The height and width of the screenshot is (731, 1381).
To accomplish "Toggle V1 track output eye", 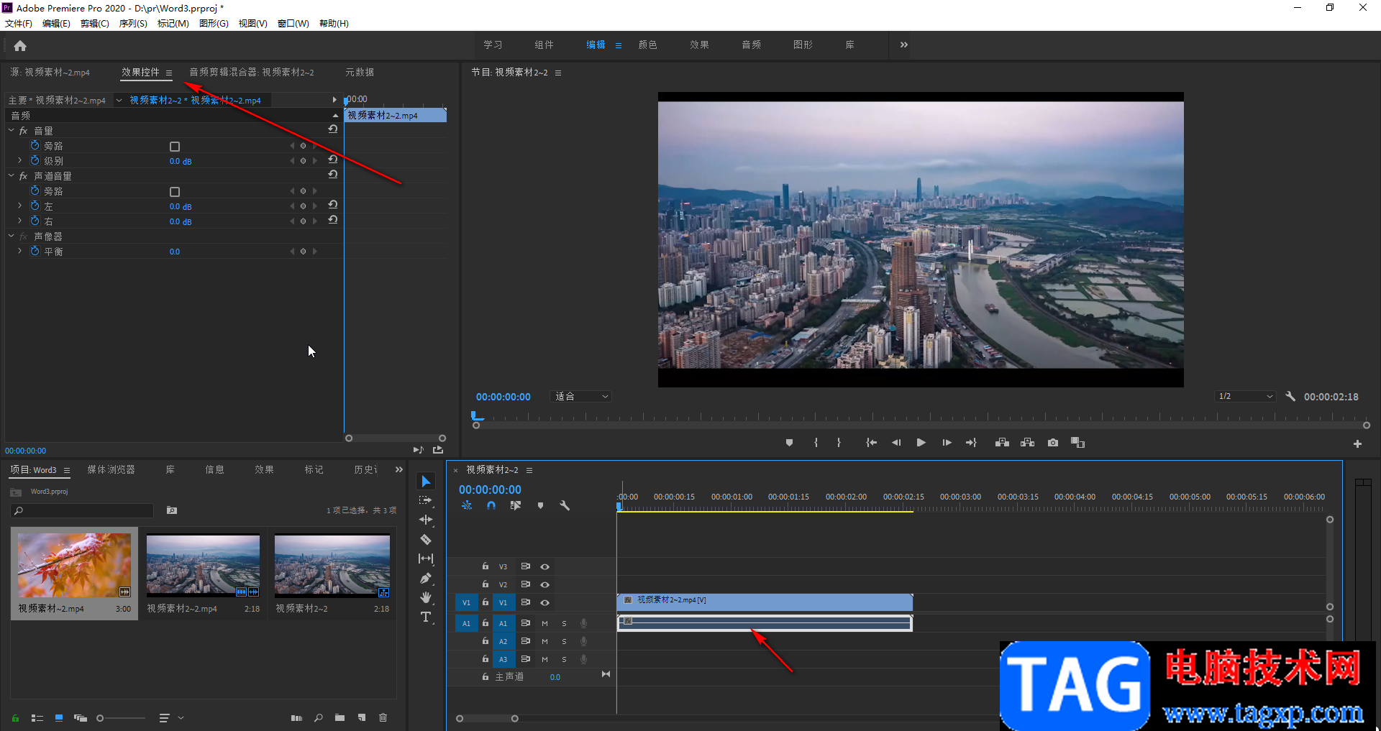I will click(x=544, y=603).
